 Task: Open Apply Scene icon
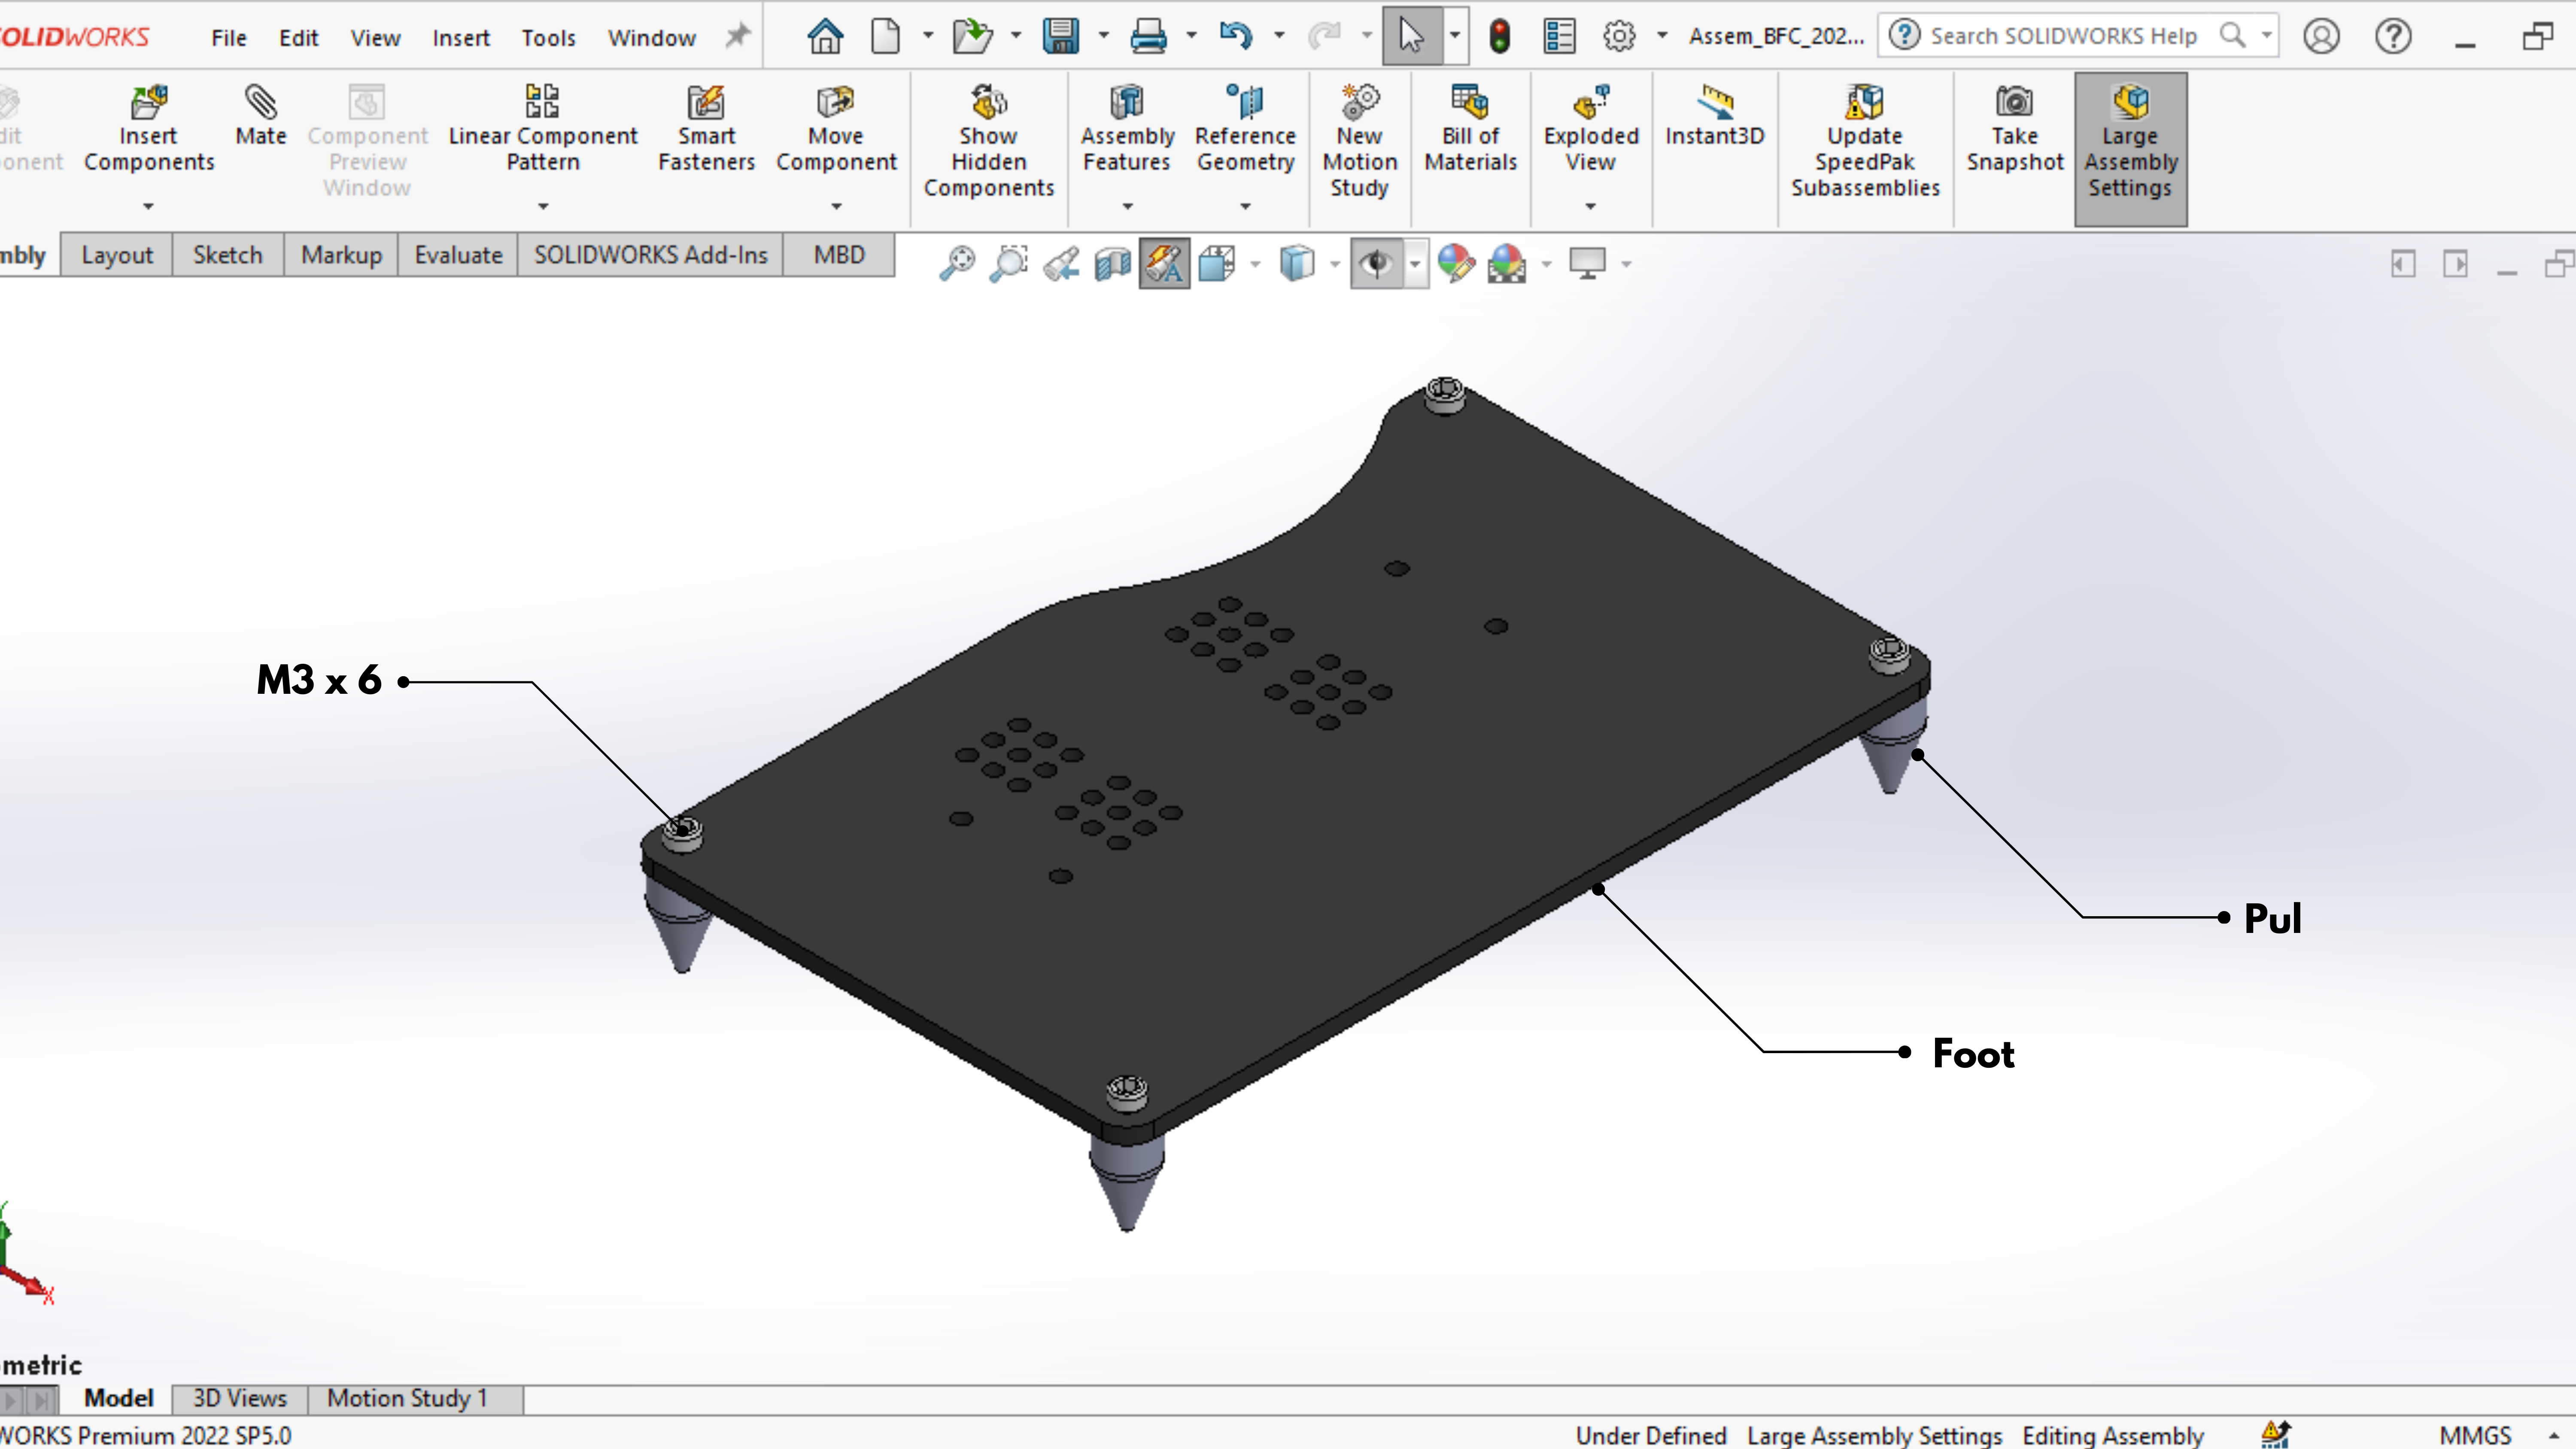(x=1507, y=264)
